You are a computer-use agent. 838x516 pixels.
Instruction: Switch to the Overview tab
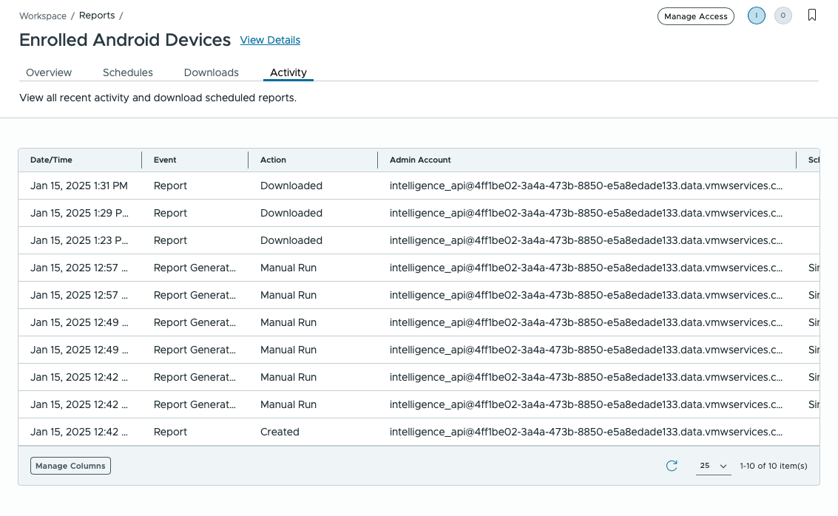tap(49, 72)
